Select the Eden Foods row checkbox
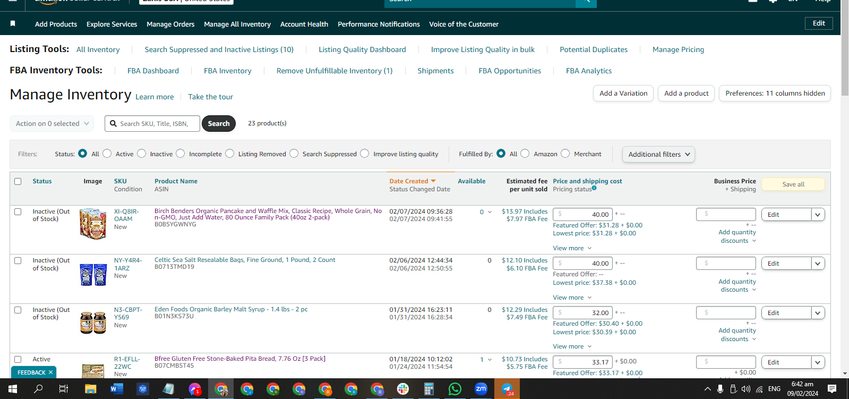 (x=18, y=310)
